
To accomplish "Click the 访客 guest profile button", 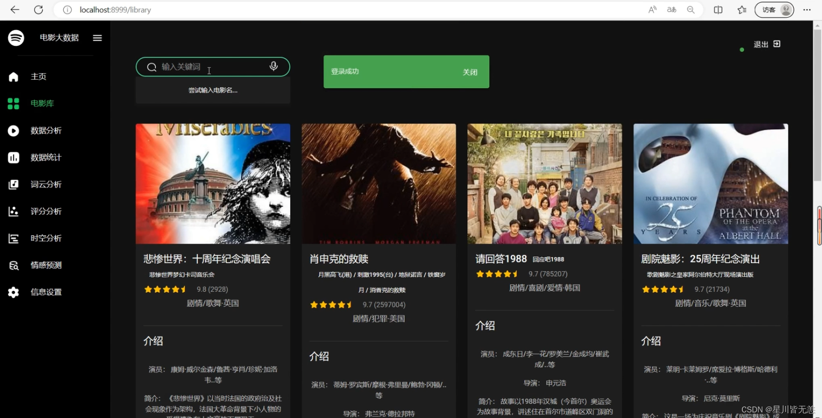I will [774, 9].
